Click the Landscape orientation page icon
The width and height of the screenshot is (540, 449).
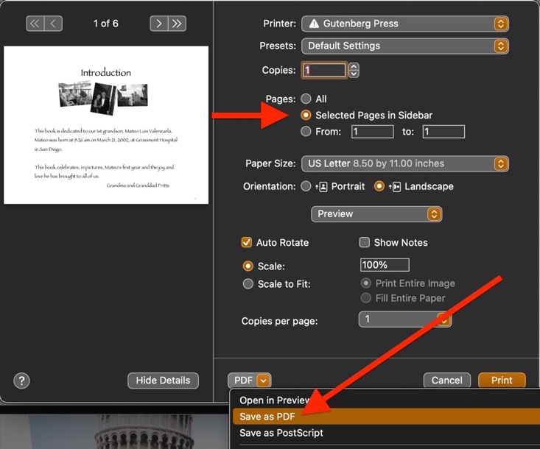395,187
